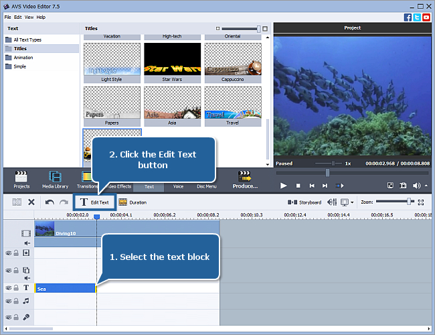Open the Facebook link icon
The image size is (435, 335).
click(408, 17)
